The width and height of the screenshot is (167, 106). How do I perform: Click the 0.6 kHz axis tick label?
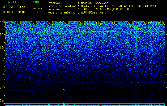click(x=2, y=101)
